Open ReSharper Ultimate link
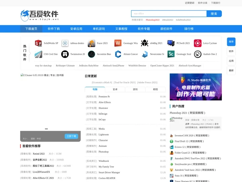 (65, 66)
